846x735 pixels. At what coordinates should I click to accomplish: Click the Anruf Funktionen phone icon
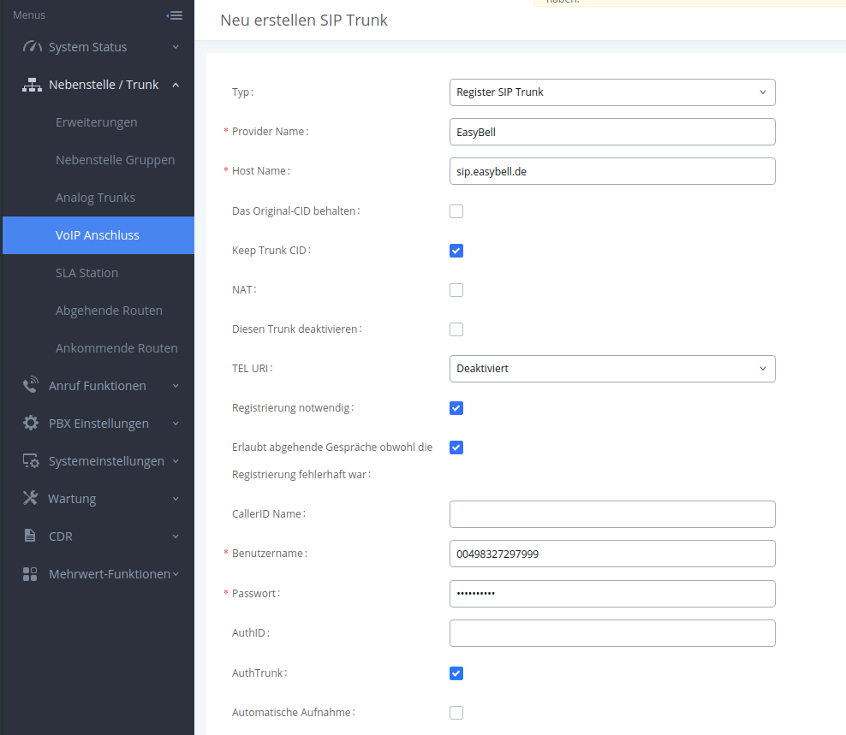32,386
